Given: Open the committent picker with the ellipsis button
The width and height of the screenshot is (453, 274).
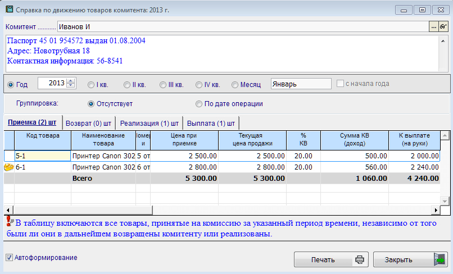Looking at the screenshot, I should point(434,27).
